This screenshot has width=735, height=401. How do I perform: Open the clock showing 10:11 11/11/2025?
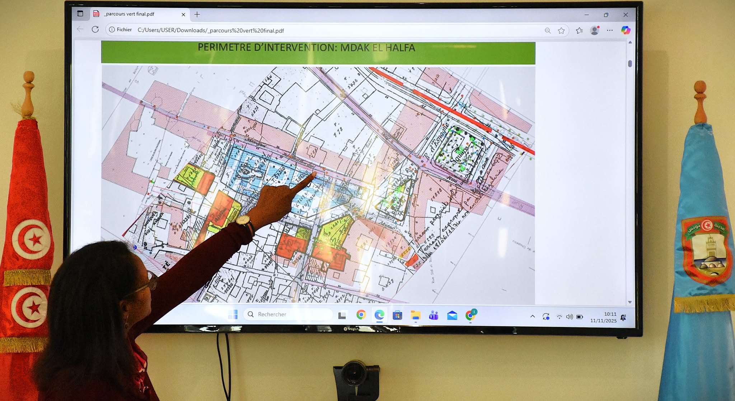pyautogui.click(x=603, y=317)
